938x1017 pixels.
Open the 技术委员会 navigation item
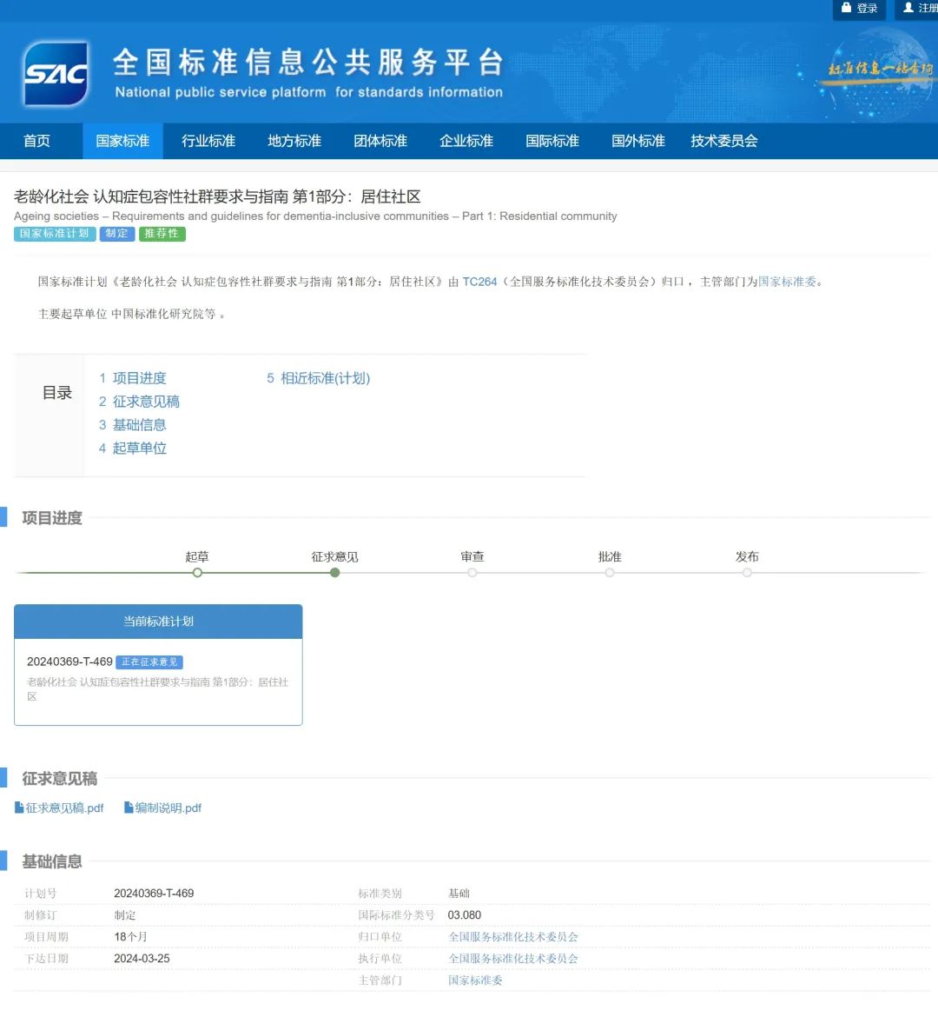coord(724,140)
